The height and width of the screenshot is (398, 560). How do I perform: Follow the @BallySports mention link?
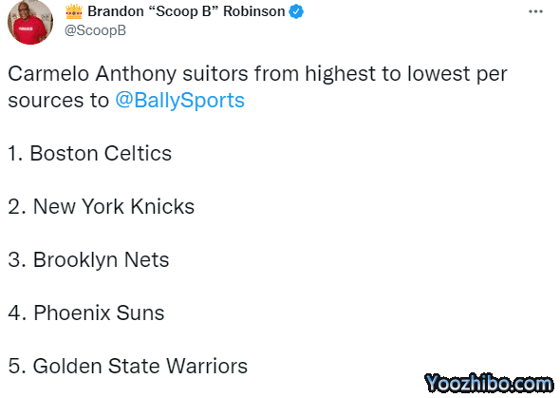tap(179, 100)
